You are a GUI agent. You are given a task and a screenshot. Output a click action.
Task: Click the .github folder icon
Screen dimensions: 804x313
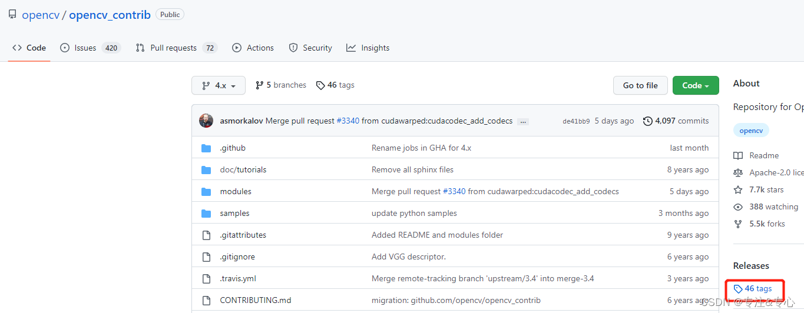[x=206, y=148]
